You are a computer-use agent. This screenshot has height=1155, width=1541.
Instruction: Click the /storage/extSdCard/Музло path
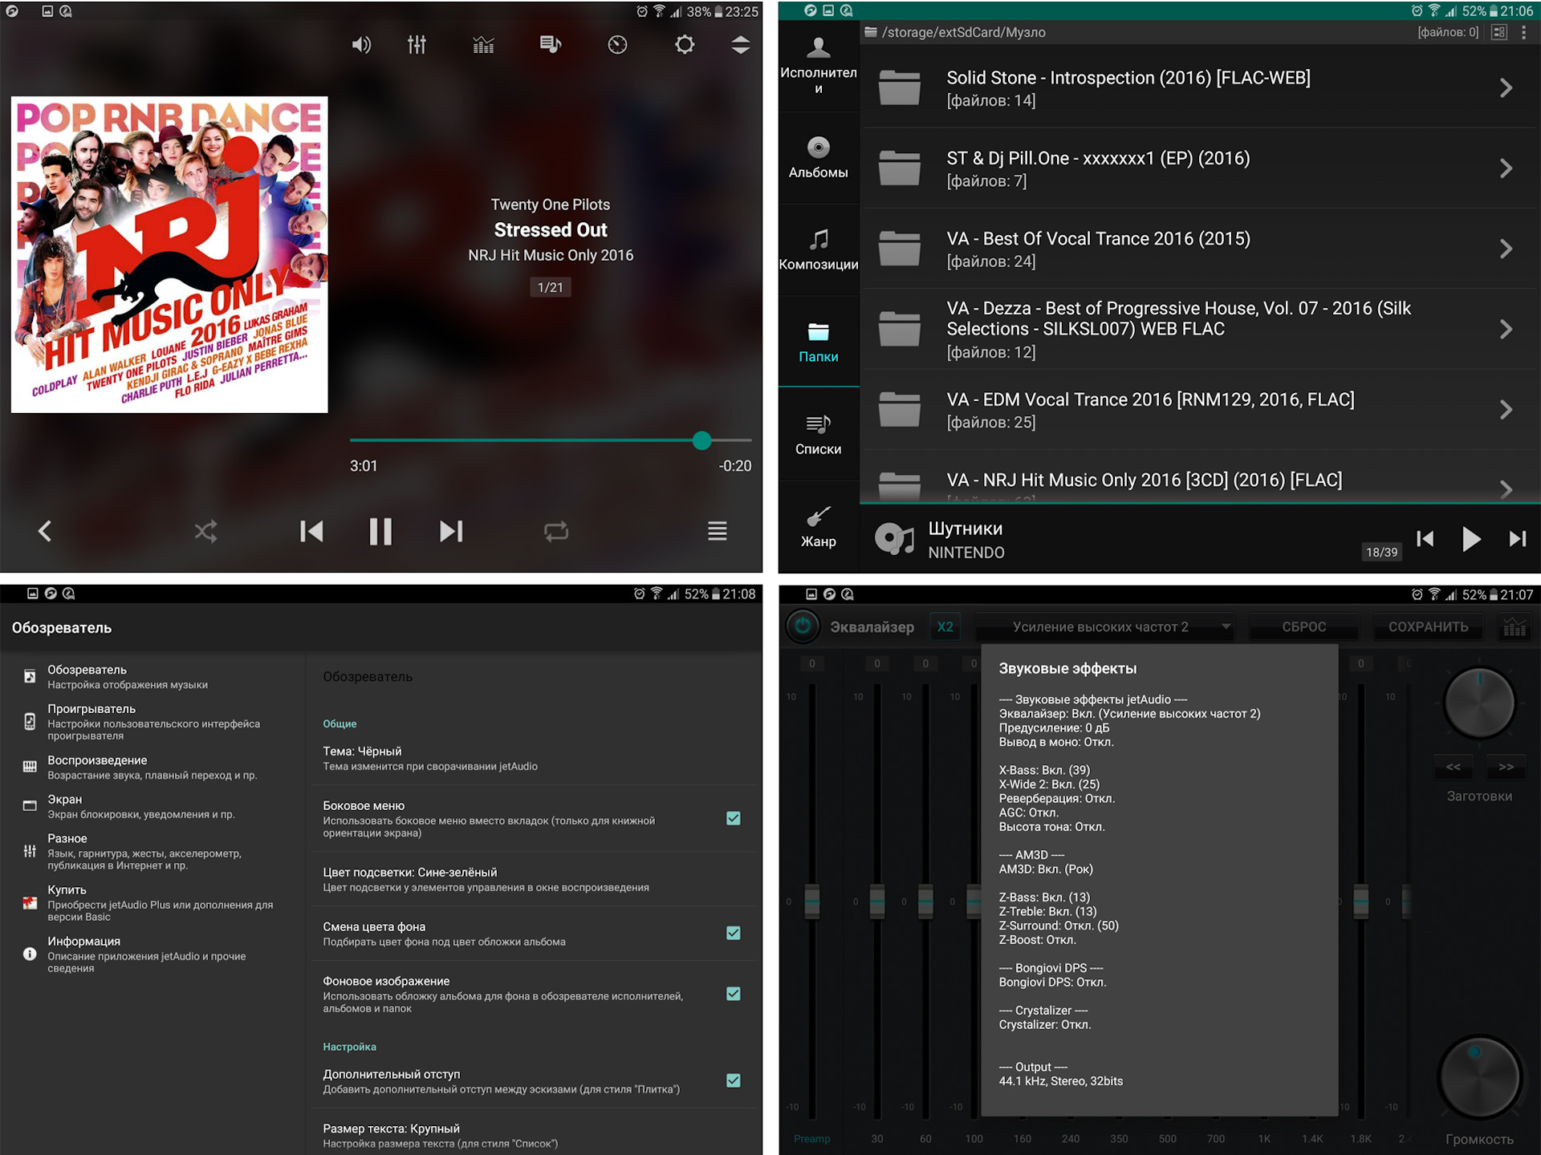963,32
